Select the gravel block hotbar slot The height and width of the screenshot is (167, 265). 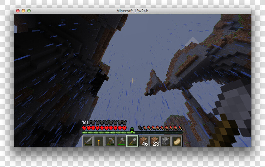point(166,141)
